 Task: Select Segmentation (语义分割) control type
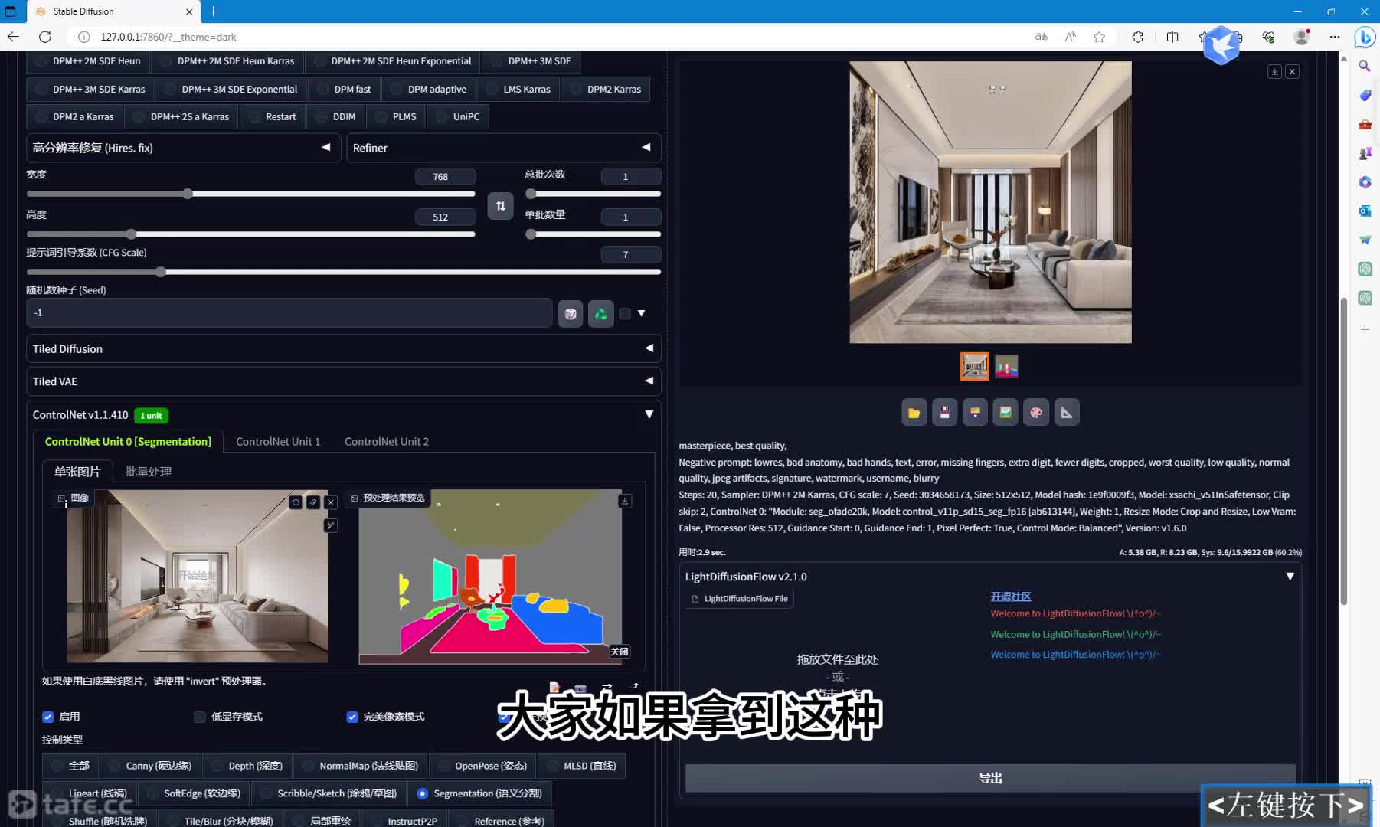(x=480, y=793)
